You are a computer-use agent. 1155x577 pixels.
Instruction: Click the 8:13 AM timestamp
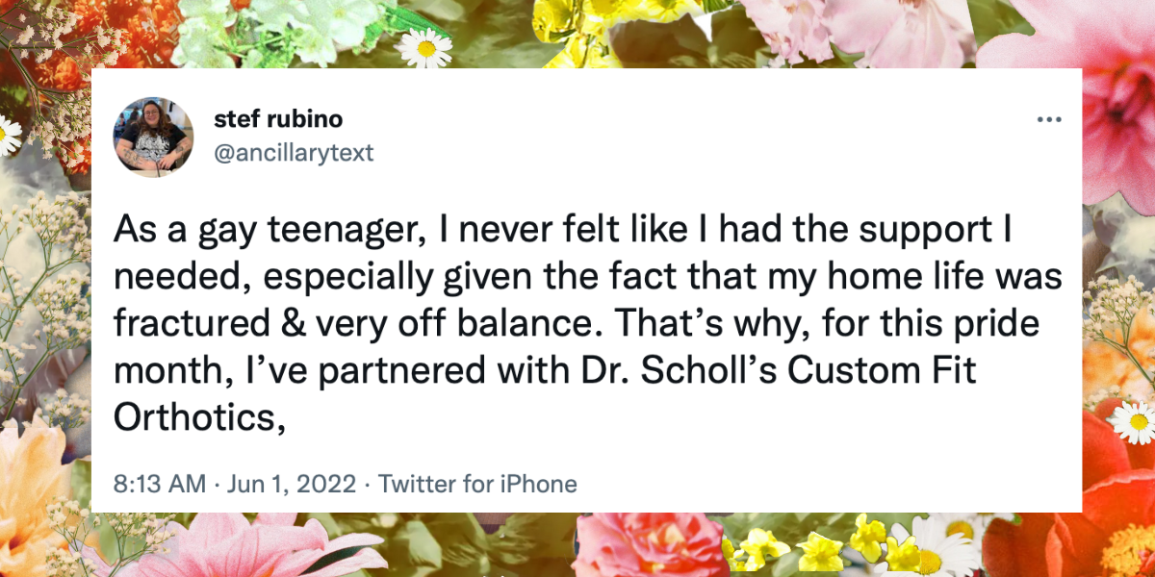click(x=160, y=484)
